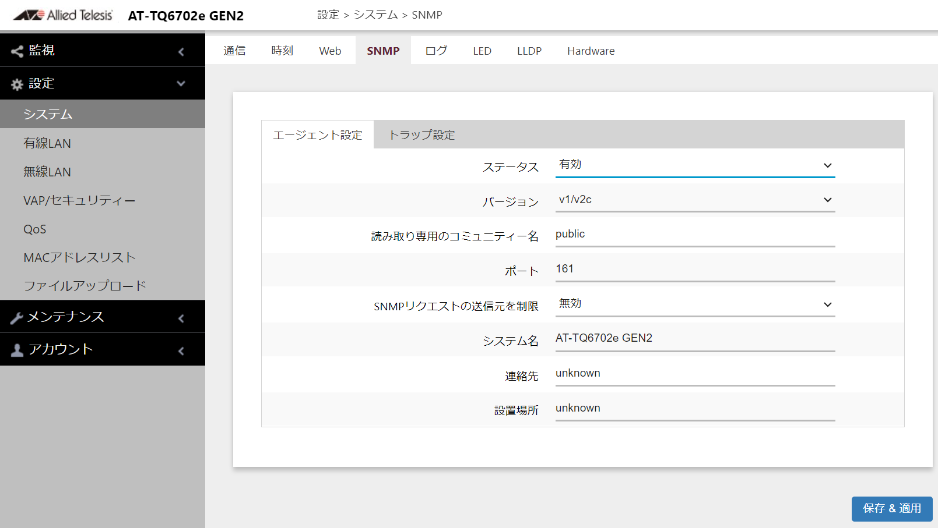Screen dimensions: 938x528
Task: Select the SNMP tab
Action: coord(383,51)
